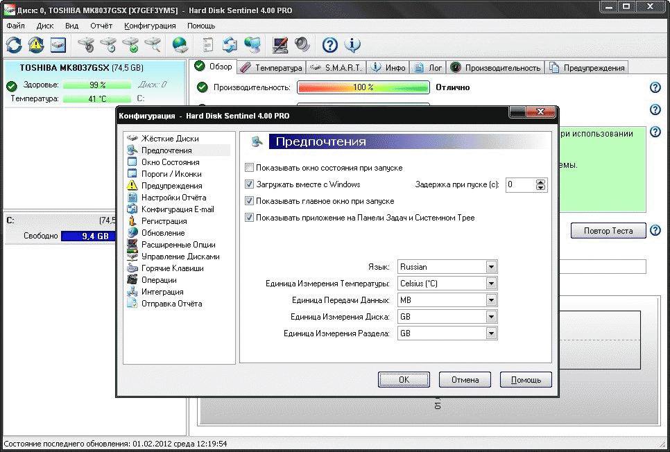Switch to the Предупреждения tab in main window

pyautogui.click(x=587, y=67)
